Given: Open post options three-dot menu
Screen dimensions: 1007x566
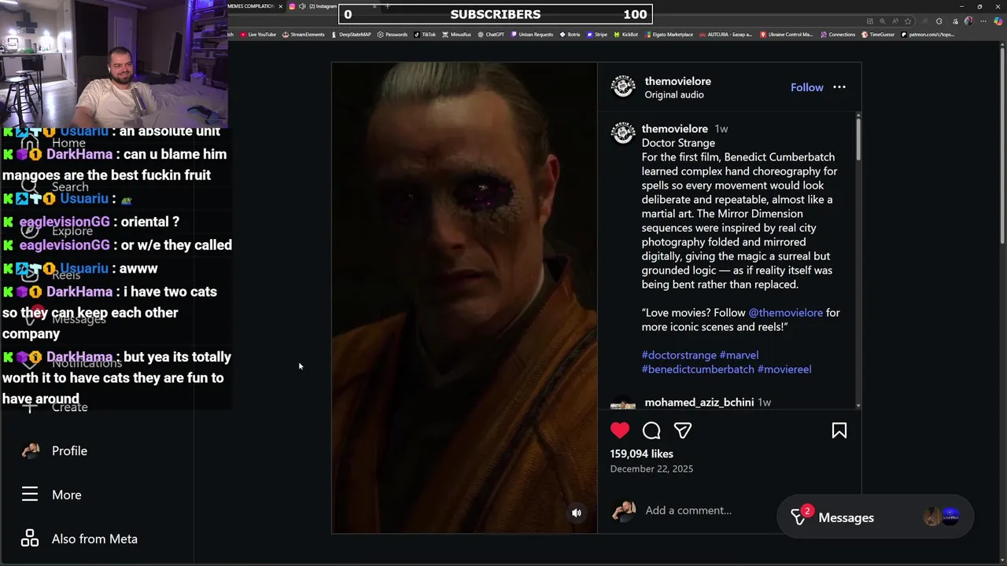Looking at the screenshot, I should coord(839,87).
